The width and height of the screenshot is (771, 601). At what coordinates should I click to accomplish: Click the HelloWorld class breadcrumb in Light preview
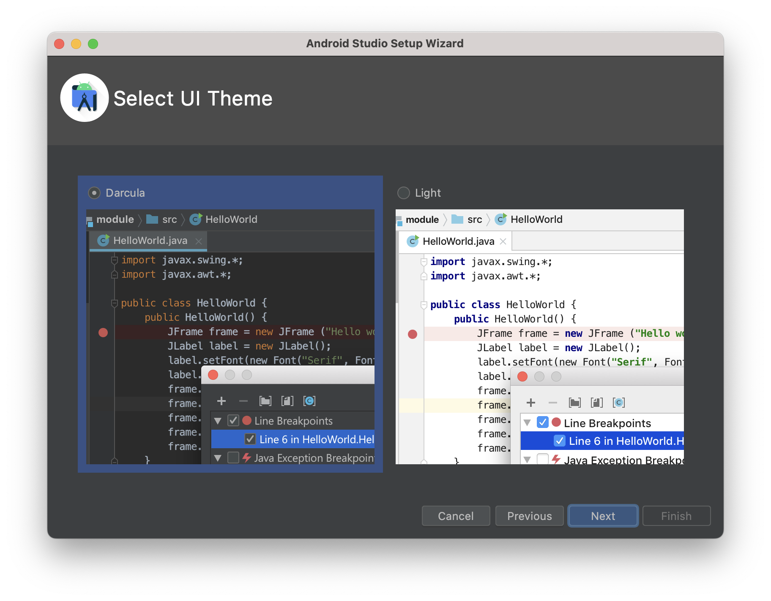pos(529,219)
